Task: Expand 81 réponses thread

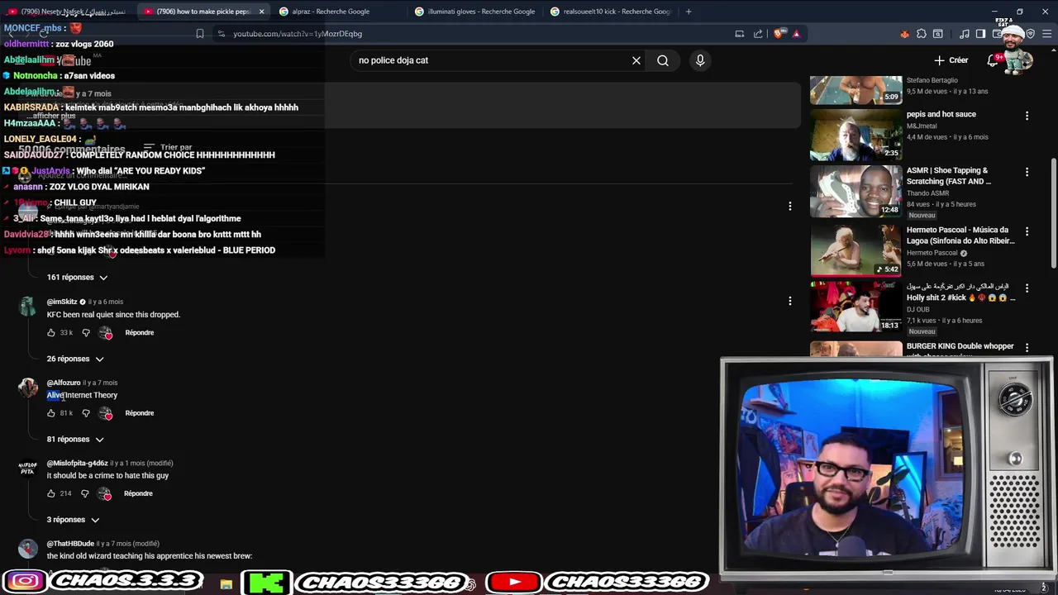Action: (74, 440)
